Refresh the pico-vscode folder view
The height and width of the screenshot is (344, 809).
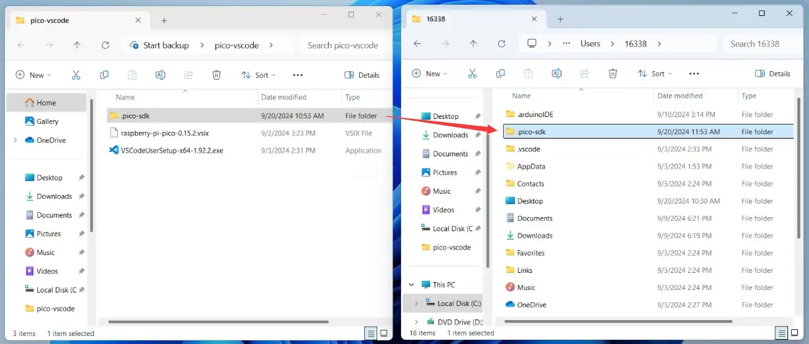tap(105, 45)
